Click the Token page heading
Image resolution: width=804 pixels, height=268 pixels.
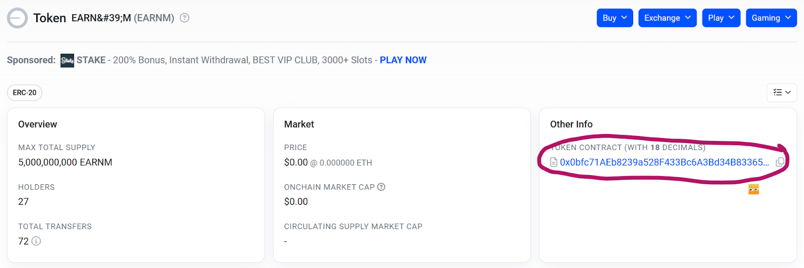(50, 18)
